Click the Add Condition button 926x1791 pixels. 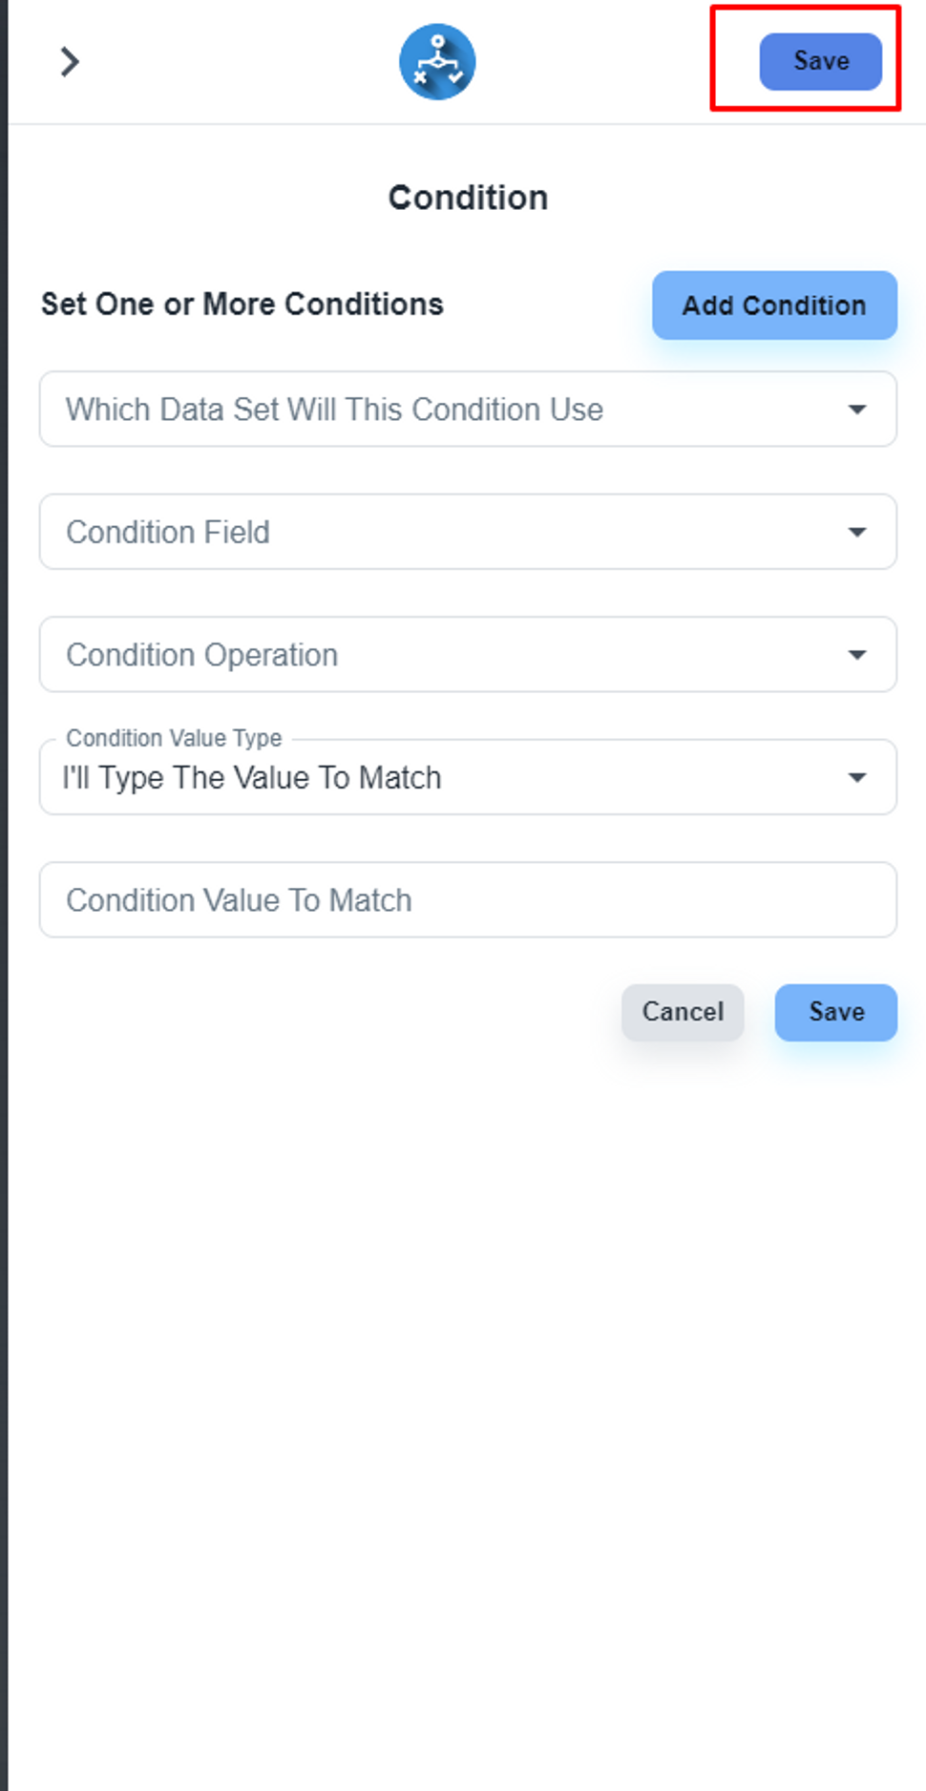(773, 306)
